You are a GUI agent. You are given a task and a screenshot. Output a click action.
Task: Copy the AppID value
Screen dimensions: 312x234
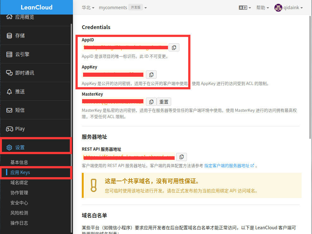point(174,47)
